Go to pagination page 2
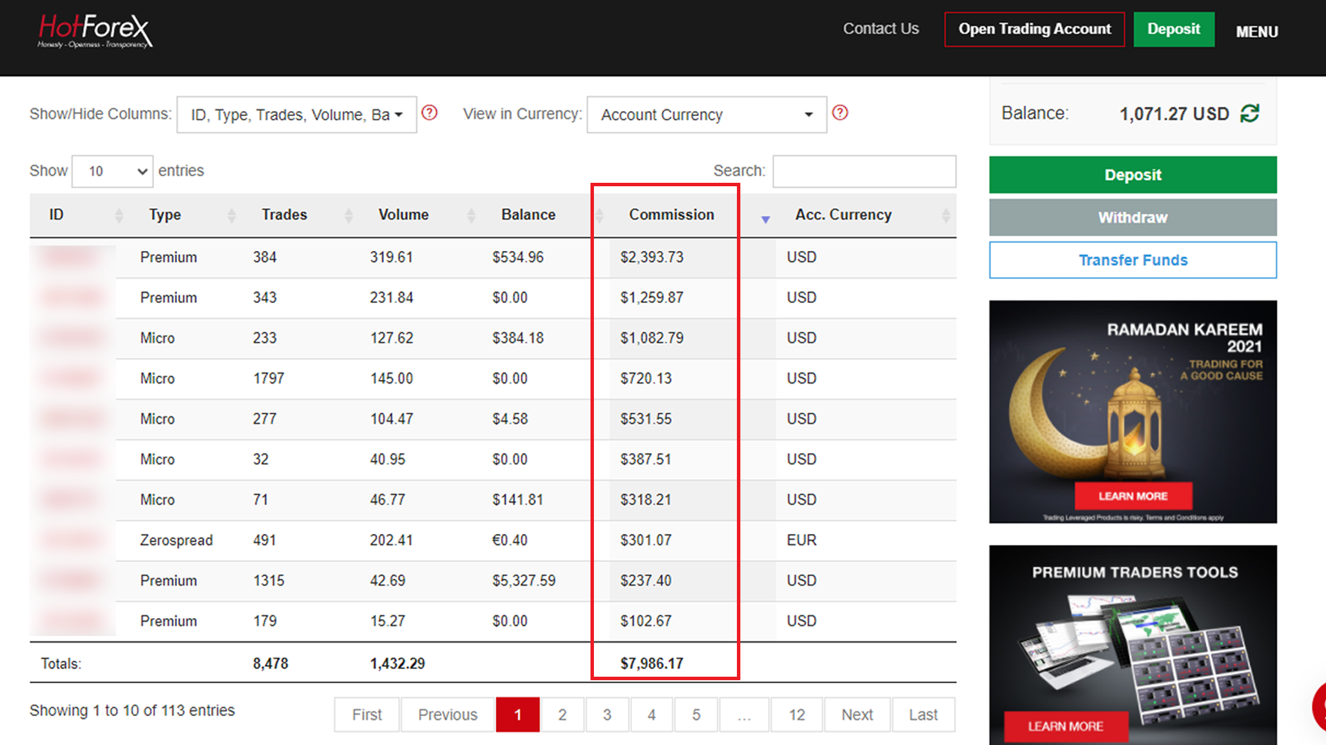The width and height of the screenshot is (1326, 745). [x=562, y=715]
